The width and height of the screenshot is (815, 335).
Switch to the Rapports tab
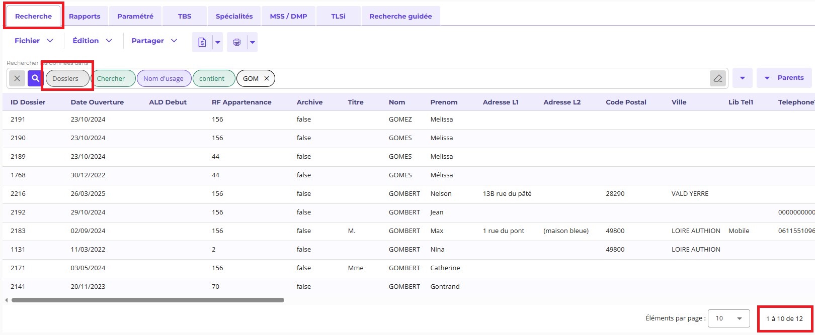coord(85,16)
